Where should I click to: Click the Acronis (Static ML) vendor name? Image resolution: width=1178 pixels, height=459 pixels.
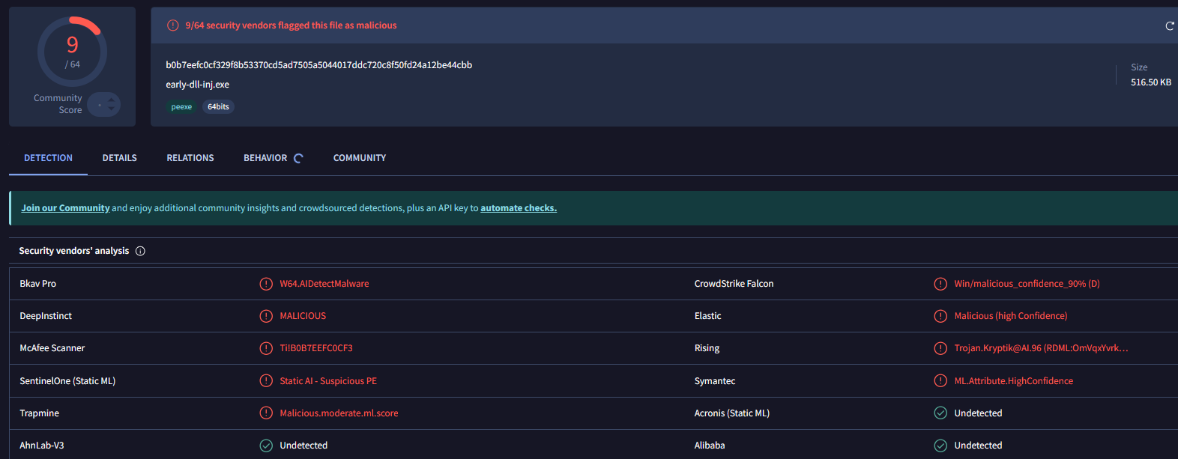[x=732, y=413]
